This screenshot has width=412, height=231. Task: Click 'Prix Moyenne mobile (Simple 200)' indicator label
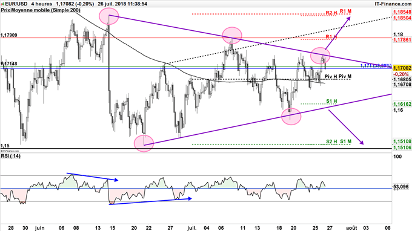[x=41, y=10]
